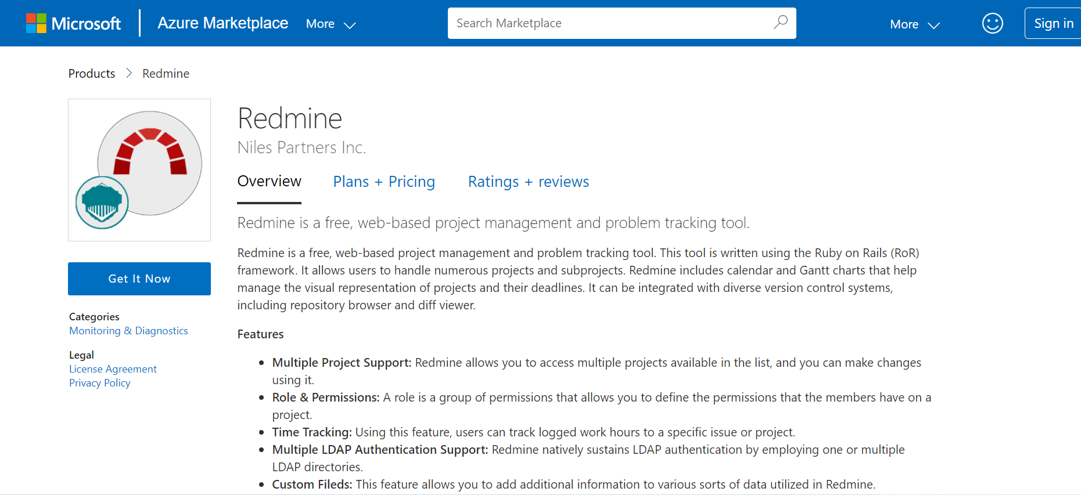Click the Categories label
Screen dimensions: 1081x495
(94, 317)
